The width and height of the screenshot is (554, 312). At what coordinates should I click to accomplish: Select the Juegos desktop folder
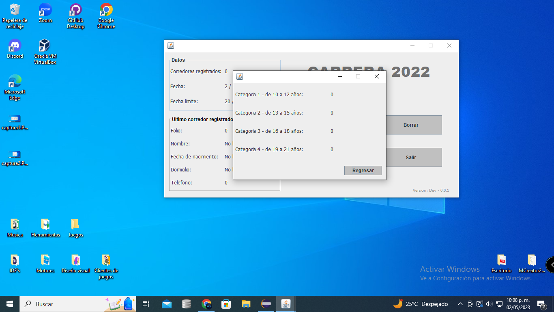[75, 228]
